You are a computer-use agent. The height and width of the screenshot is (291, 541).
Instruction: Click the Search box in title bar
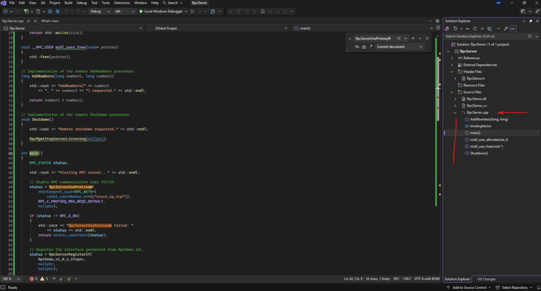[x=173, y=3]
